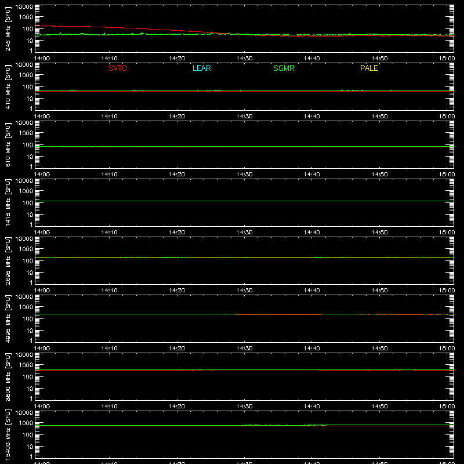464x464 pixels.
Task: Click 14:00 on the 1415 MHz time axis
Action: coord(42,233)
